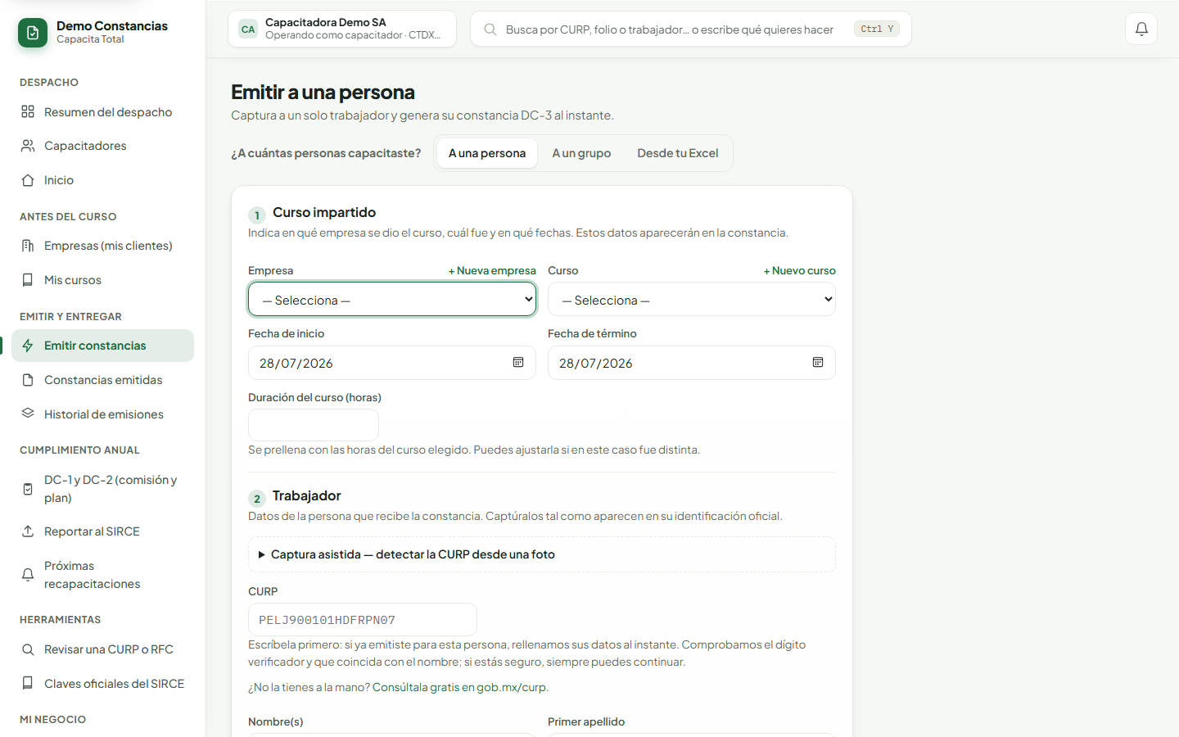The width and height of the screenshot is (1179, 737).
Task: Click the Emitir constancias lightning icon
Action: (28, 346)
